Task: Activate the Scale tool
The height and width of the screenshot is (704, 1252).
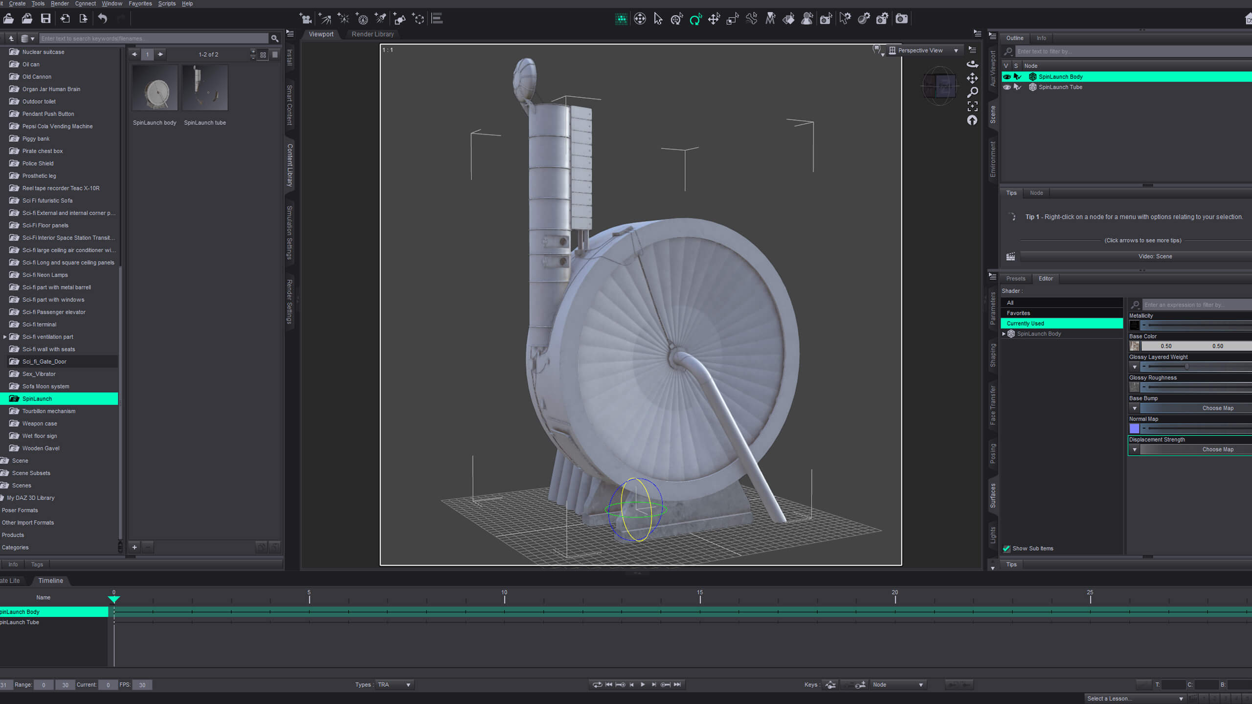Action: (733, 19)
